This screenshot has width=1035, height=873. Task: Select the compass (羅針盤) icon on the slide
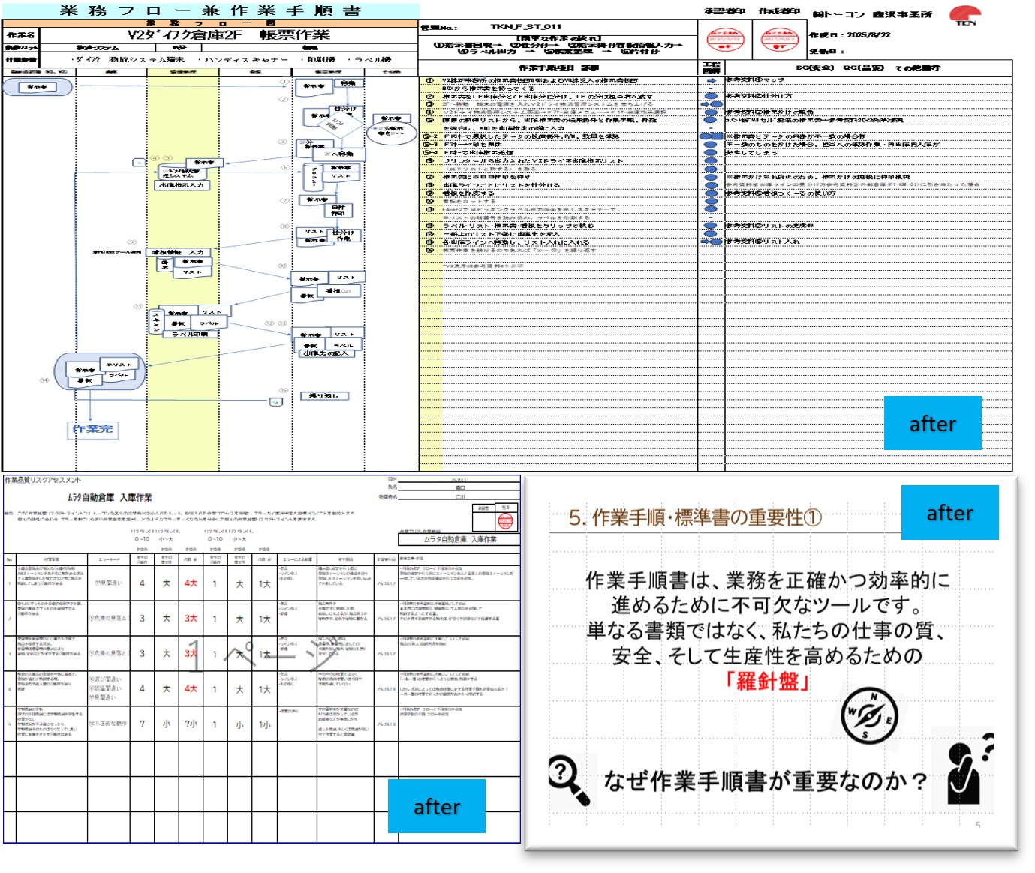[x=871, y=716]
